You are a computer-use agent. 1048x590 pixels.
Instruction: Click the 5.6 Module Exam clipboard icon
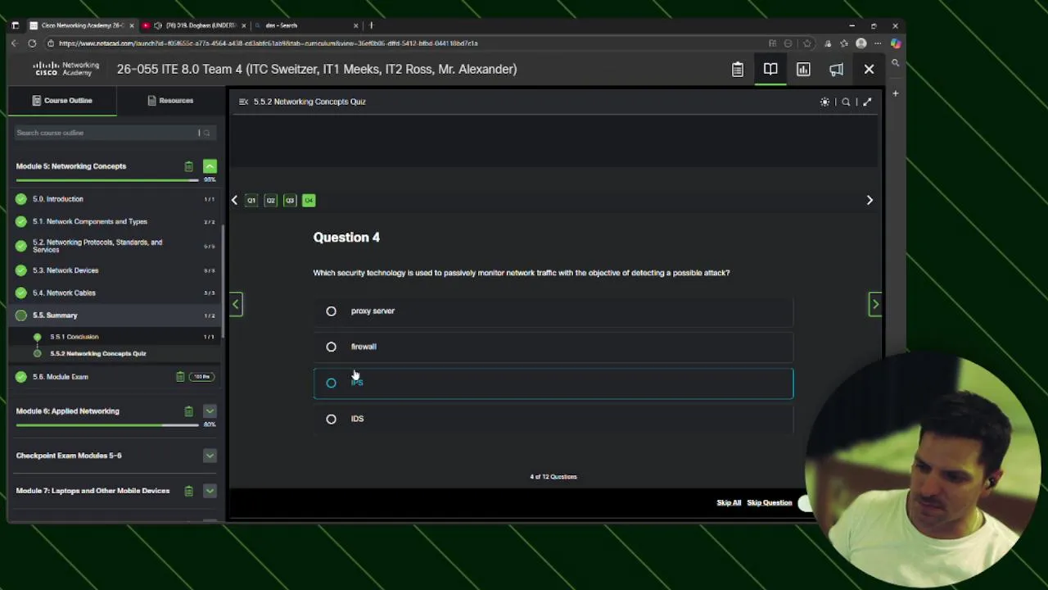point(179,377)
